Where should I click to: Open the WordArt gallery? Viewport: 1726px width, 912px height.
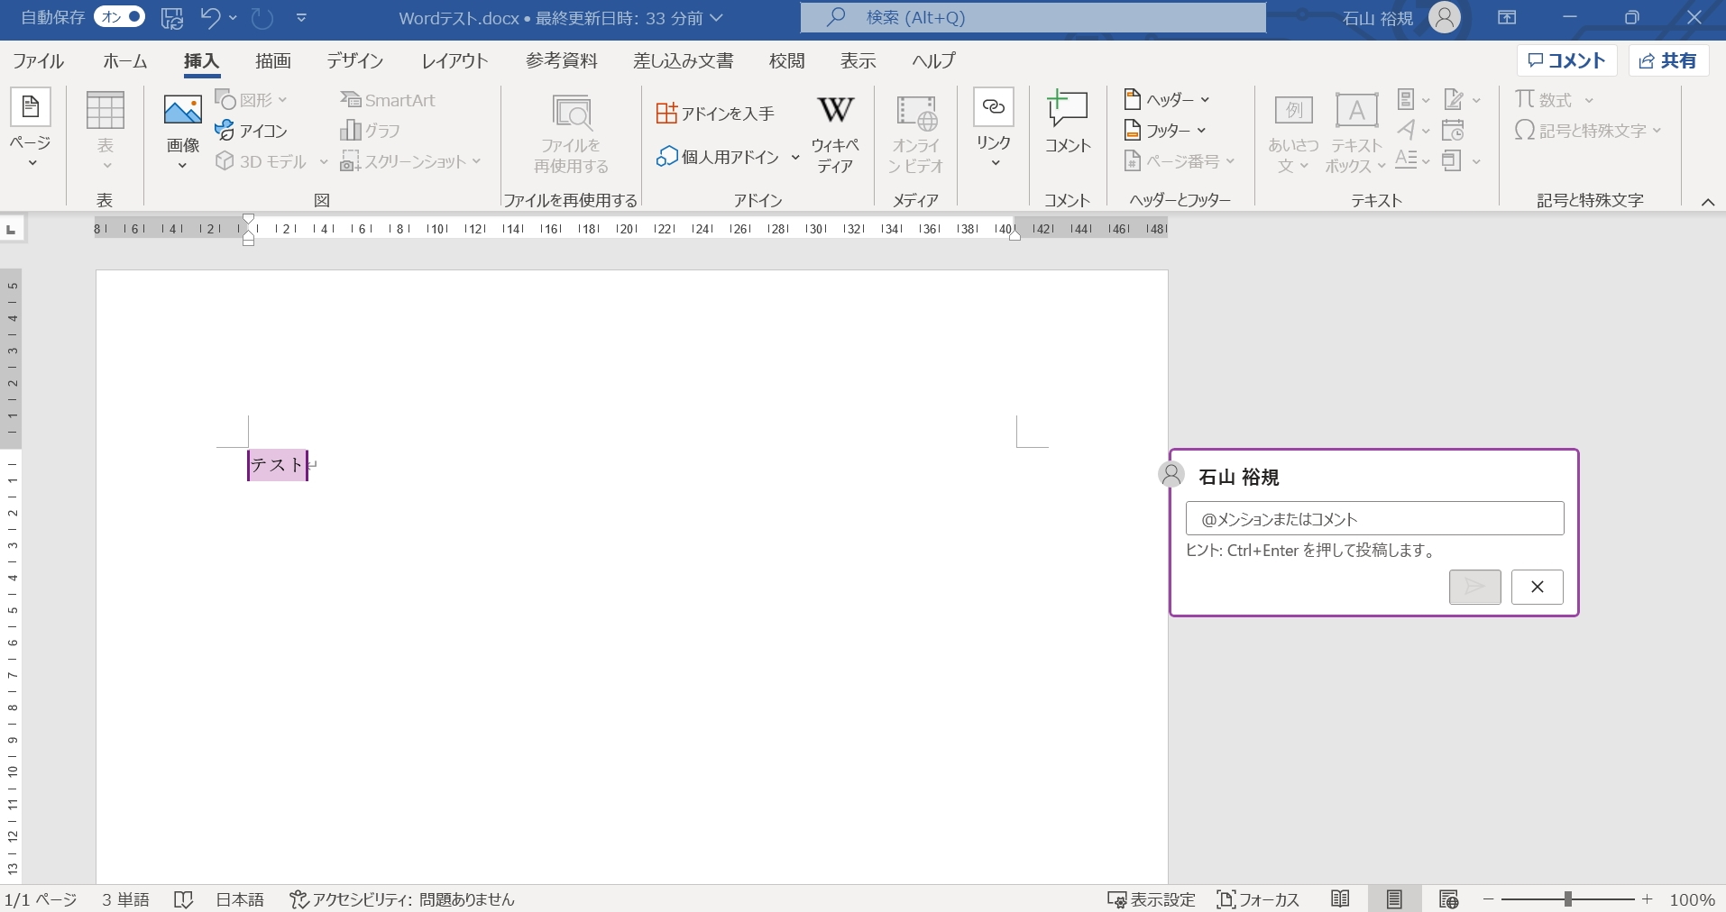tap(1413, 131)
